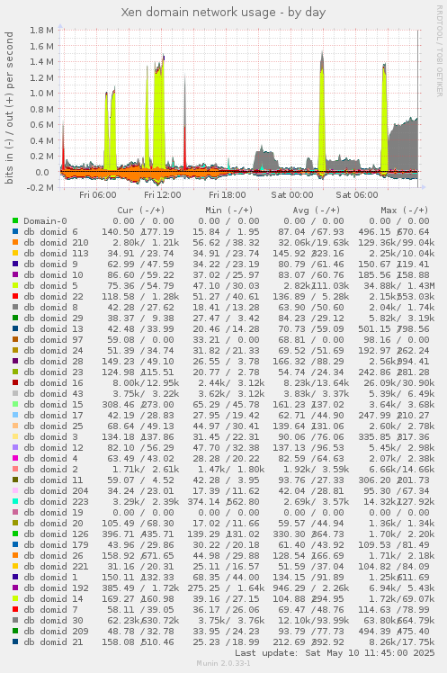
Task: Click the db domid 6 legend label
Action: [50, 232]
